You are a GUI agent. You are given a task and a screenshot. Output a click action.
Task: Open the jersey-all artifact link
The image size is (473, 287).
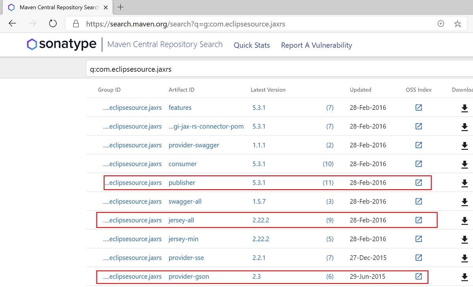tap(181, 220)
